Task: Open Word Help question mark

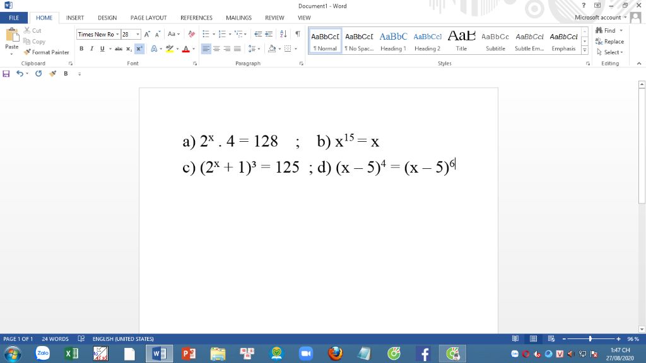Action: (x=584, y=5)
